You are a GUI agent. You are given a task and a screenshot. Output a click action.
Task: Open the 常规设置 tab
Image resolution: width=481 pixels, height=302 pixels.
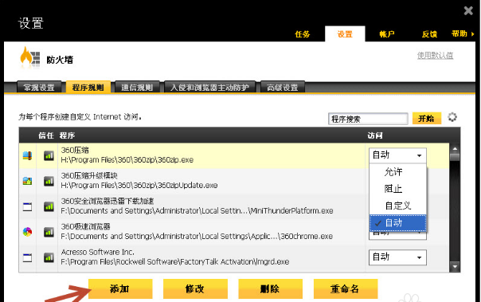pos(39,88)
